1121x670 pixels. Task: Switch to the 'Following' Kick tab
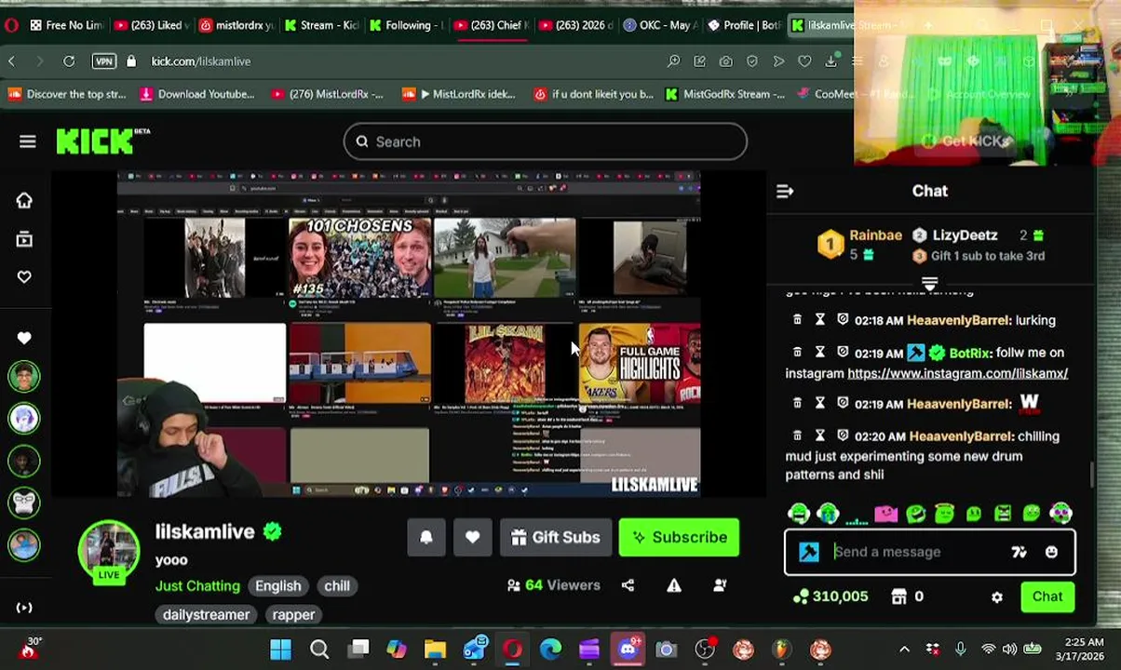point(405,25)
